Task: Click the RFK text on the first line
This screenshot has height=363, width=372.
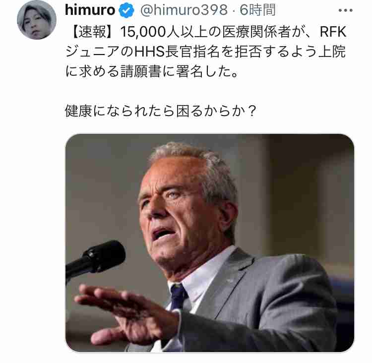Action: [x=333, y=32]
